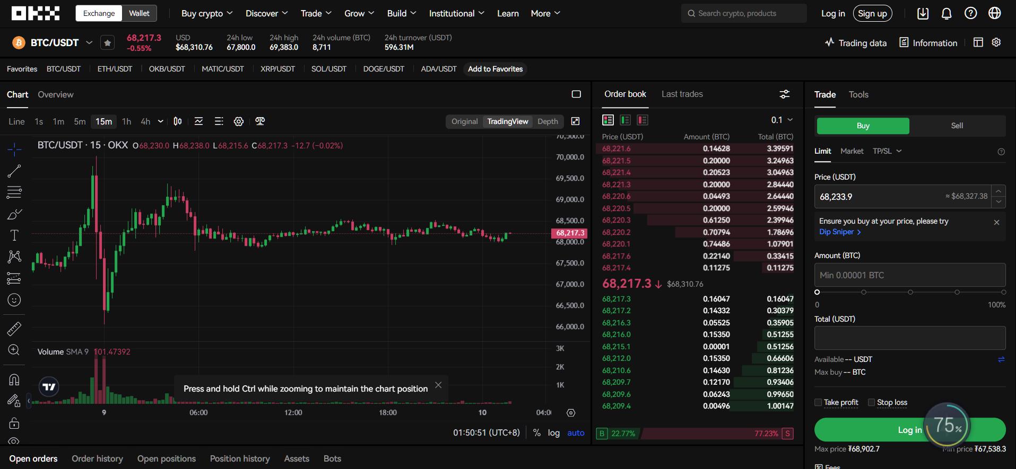The image size is (1016, 469).
Task: Select the pattern drawing tool
Action: pos(14,257)
